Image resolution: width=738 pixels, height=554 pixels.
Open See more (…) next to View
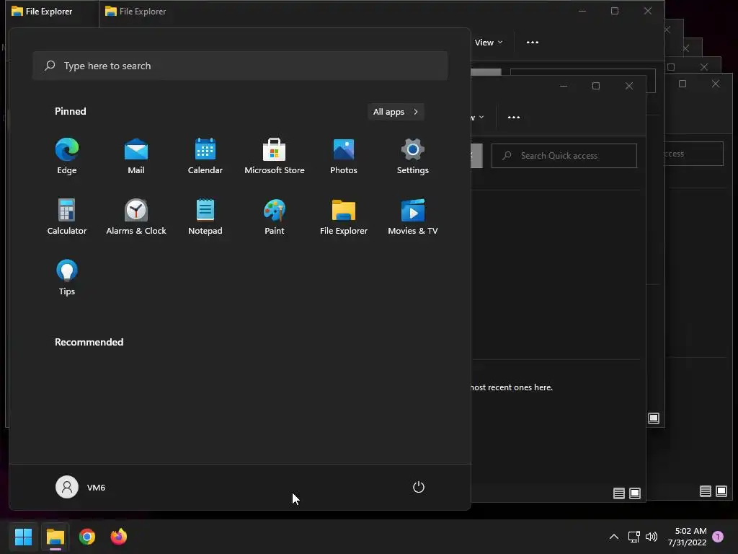533,43
